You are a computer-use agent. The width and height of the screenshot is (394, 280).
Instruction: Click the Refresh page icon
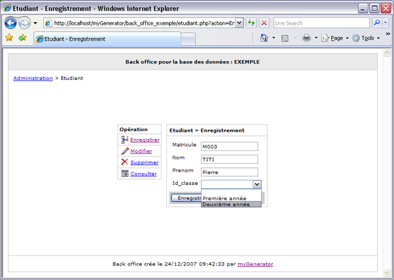(251, 22)
